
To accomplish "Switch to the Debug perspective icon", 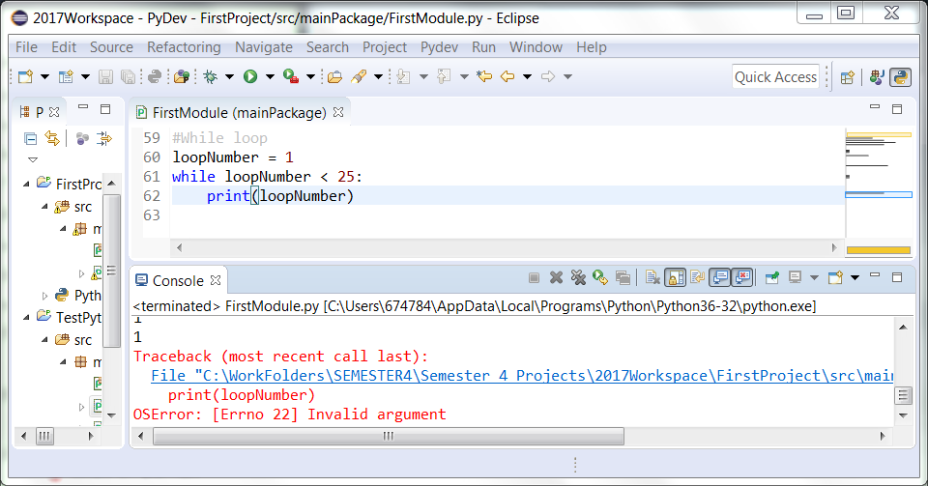I will pos(877,77).
